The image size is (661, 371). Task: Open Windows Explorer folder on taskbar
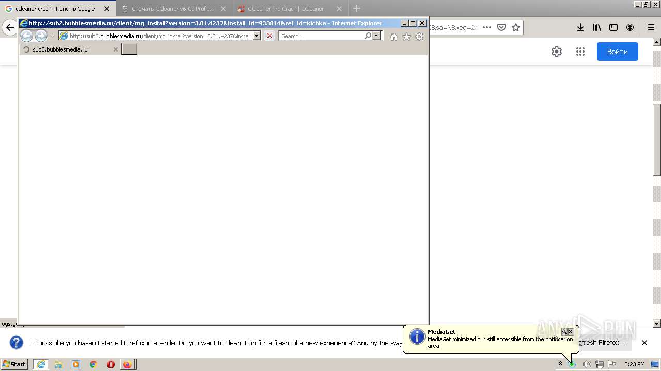pos(58,364)
